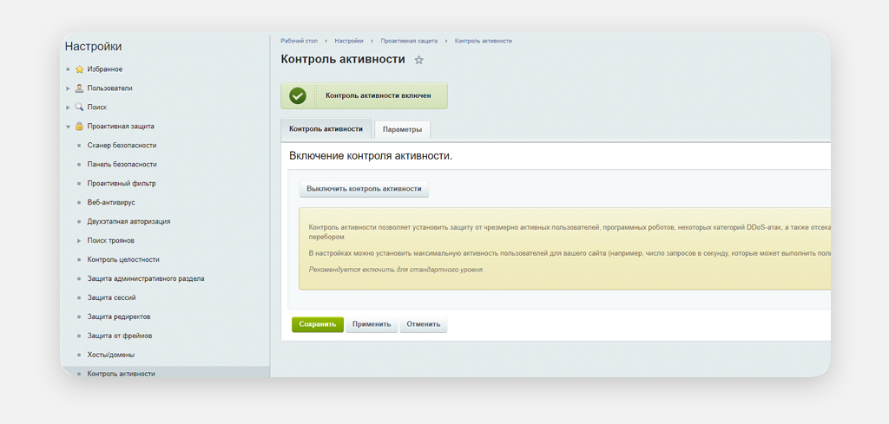Expand the Поиск tree section
Viewport: 889px width, 424px height.
[68, 108]
